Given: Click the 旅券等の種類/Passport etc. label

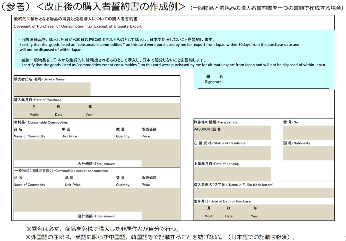Looking at the screenshot, I should coord(216,122).
